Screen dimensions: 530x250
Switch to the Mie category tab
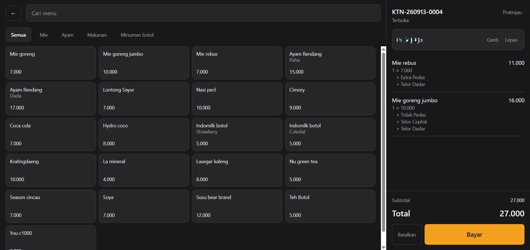click(x=44, y=35)
